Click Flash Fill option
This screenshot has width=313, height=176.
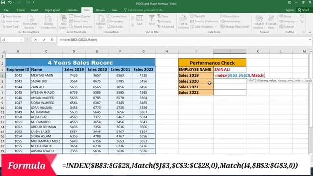coord(198,16)
